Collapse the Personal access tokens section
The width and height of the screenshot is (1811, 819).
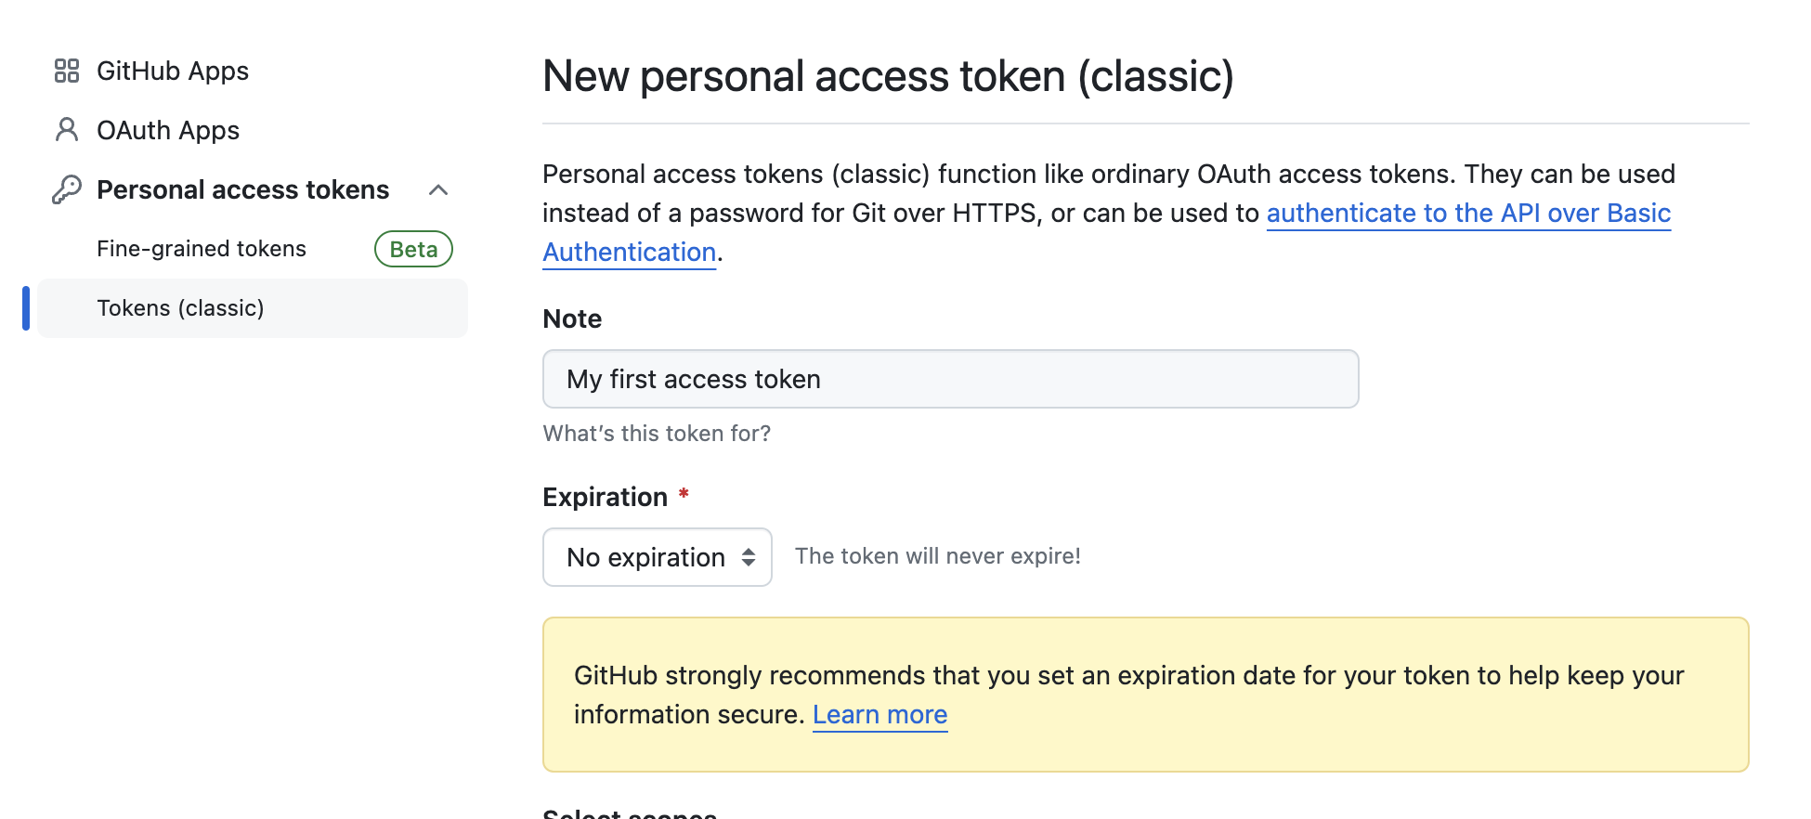point(438,190)
